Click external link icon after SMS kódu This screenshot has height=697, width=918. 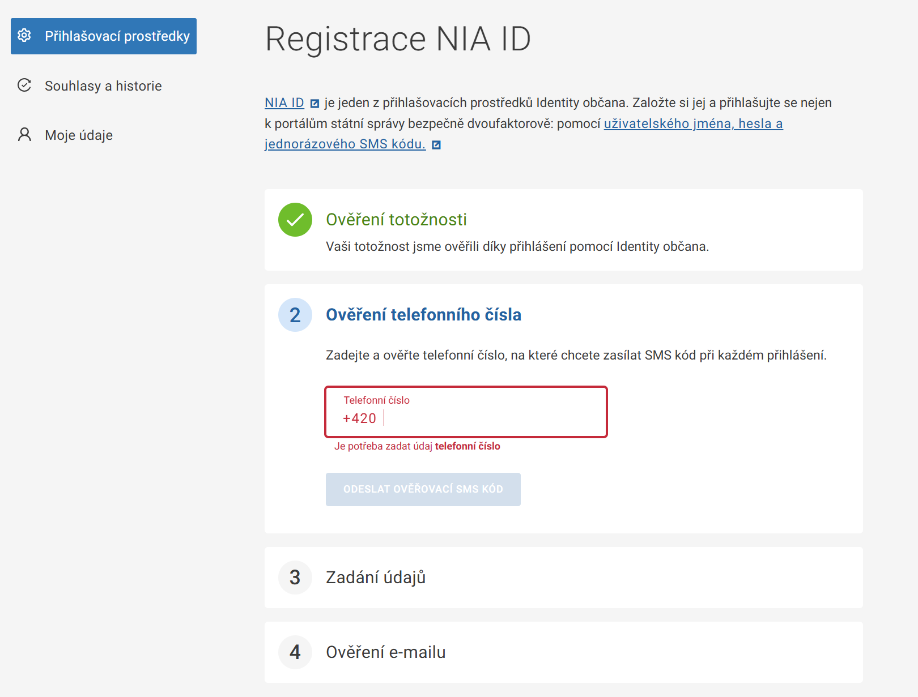pos(436,145)
